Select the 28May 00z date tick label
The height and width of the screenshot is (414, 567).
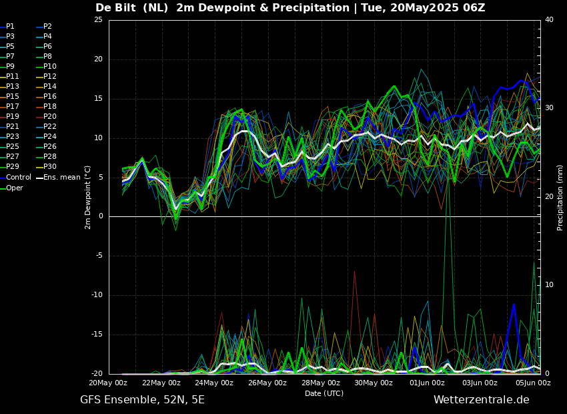(321, 383)
